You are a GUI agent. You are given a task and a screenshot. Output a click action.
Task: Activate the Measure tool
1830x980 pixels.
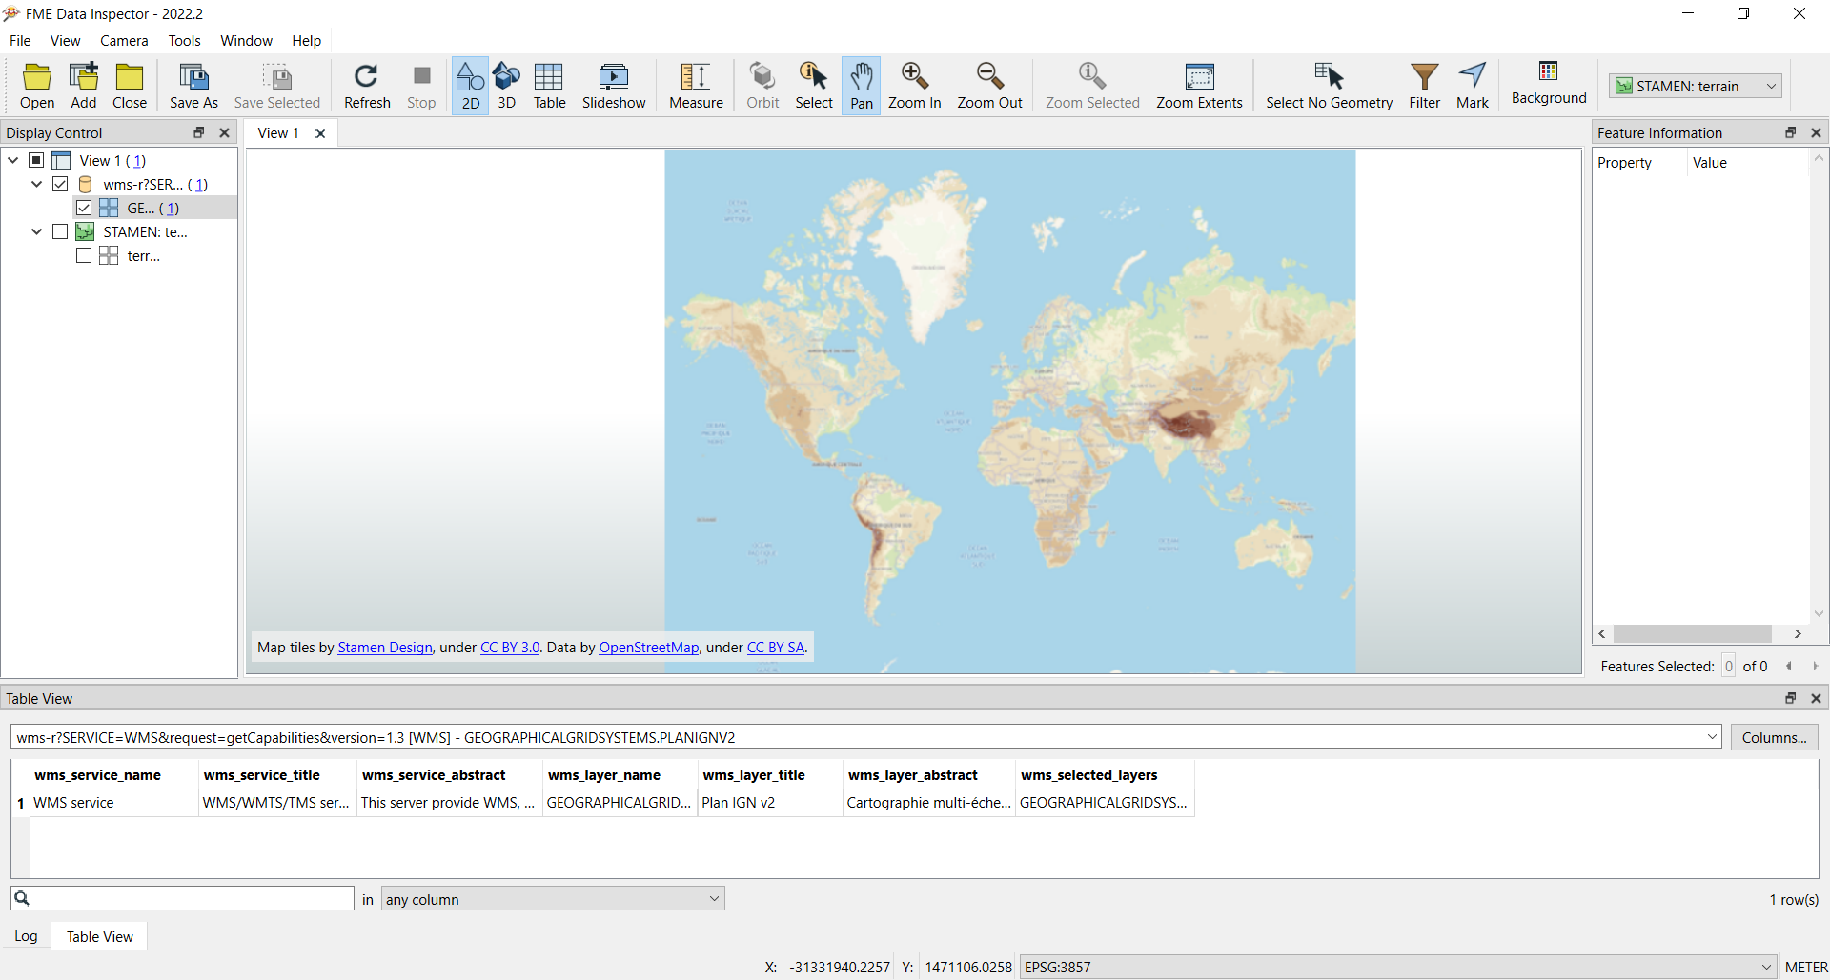696,86
